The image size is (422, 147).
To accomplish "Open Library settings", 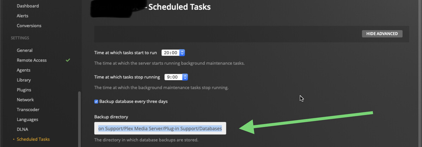I will pos(24,80).
